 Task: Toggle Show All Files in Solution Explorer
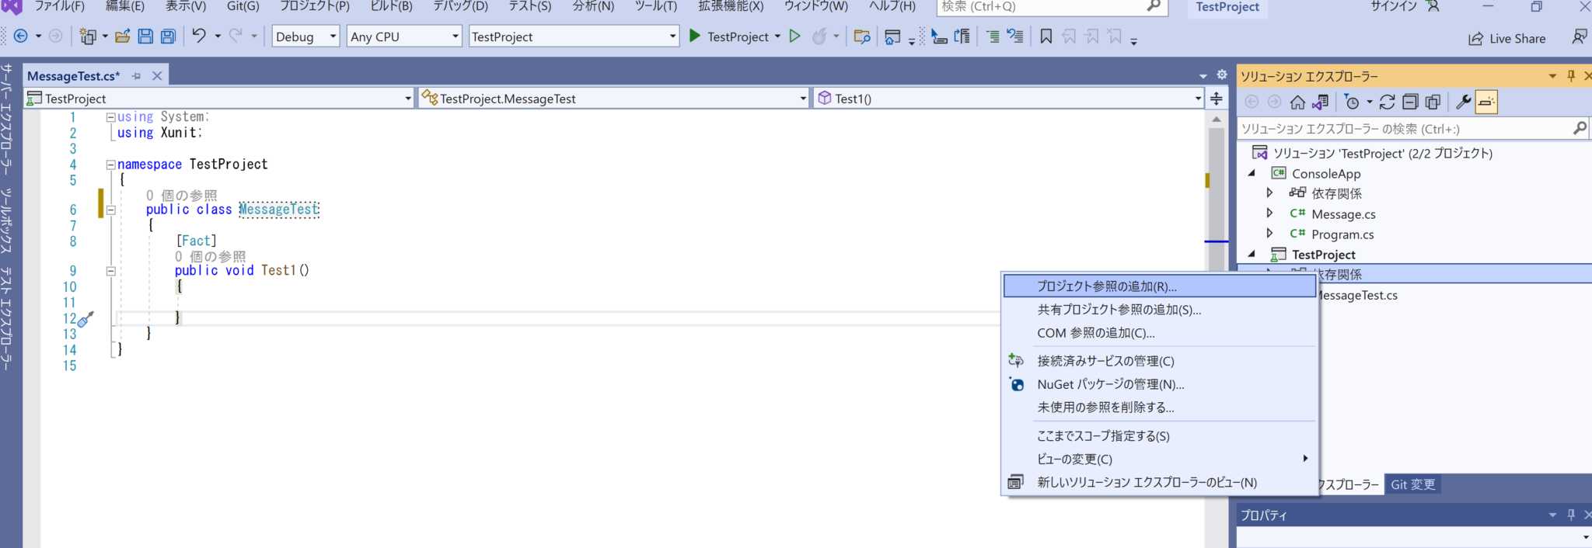click(1433, 102)
